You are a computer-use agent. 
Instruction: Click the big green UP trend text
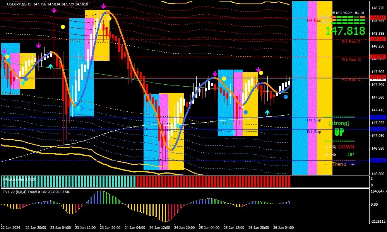coord(339,132)
